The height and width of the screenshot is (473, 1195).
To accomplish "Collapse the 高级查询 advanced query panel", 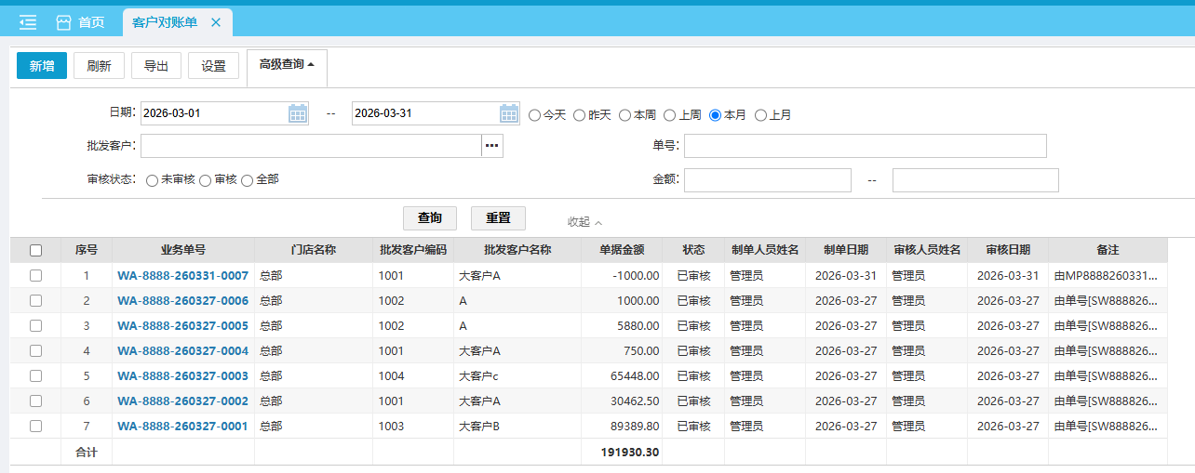I will coord(287,65).
